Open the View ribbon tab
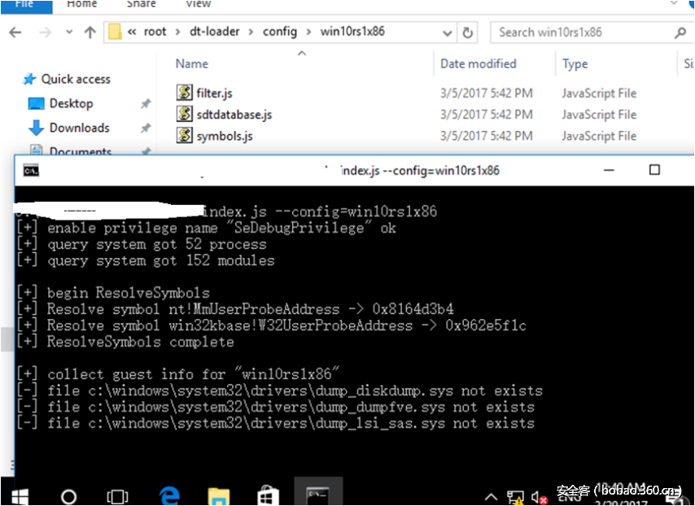The height and width of the screenshot is (506, 695). click(198, 4)
